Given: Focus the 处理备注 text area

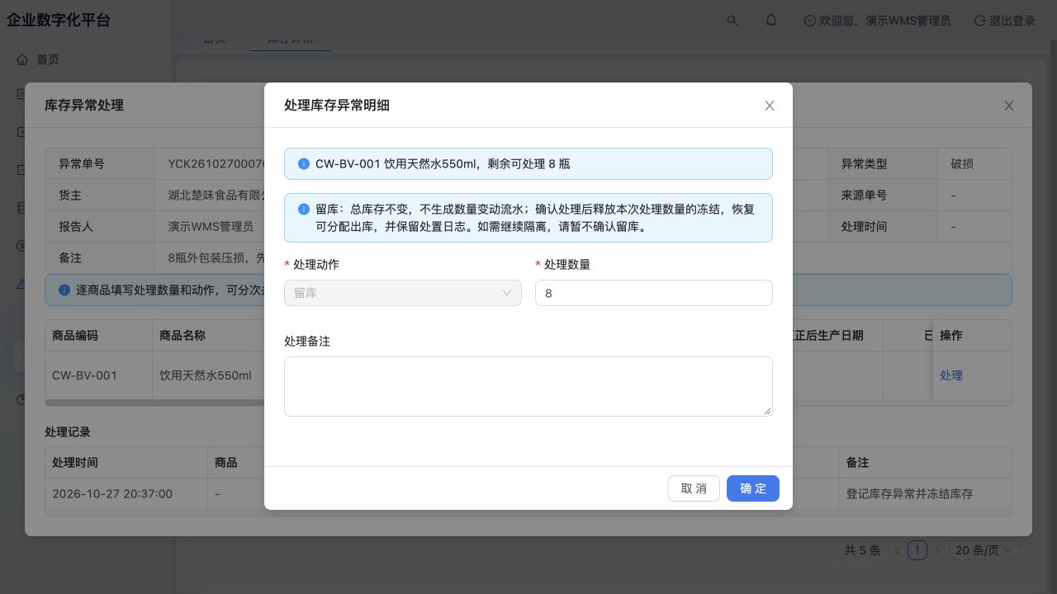Looking at the screenshot, I should (x=528, y=386).
